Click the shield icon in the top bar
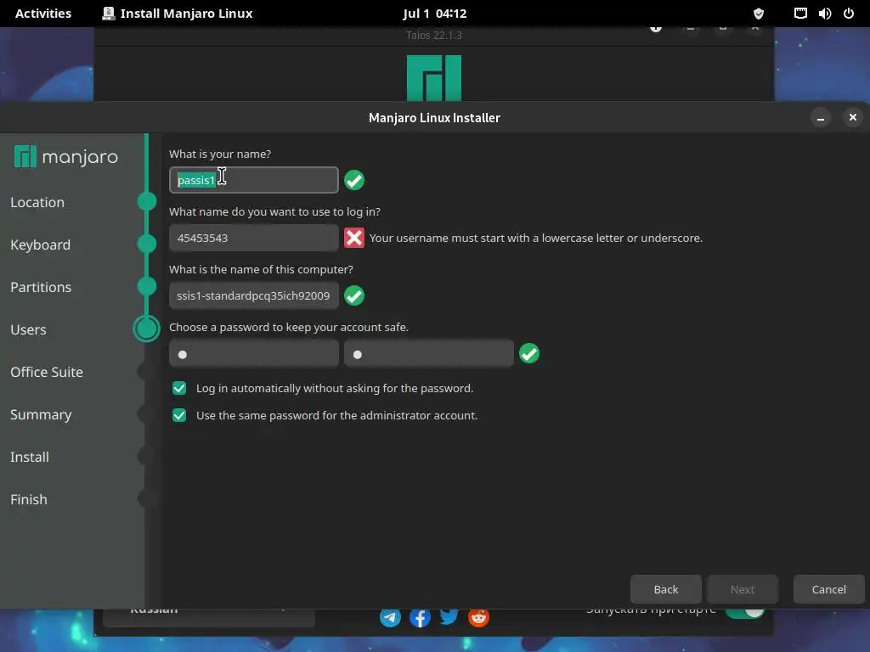Image resolution: width=870 pixels, height=652 pixels. [759, 14]
